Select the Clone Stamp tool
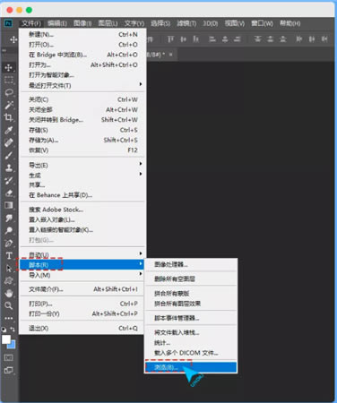The image size is (337, 403). pyautogui.click(x=9, y=167)
